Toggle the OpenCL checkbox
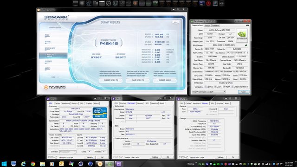The height and width of the screenshot is (167, 297). pos(206,87)
